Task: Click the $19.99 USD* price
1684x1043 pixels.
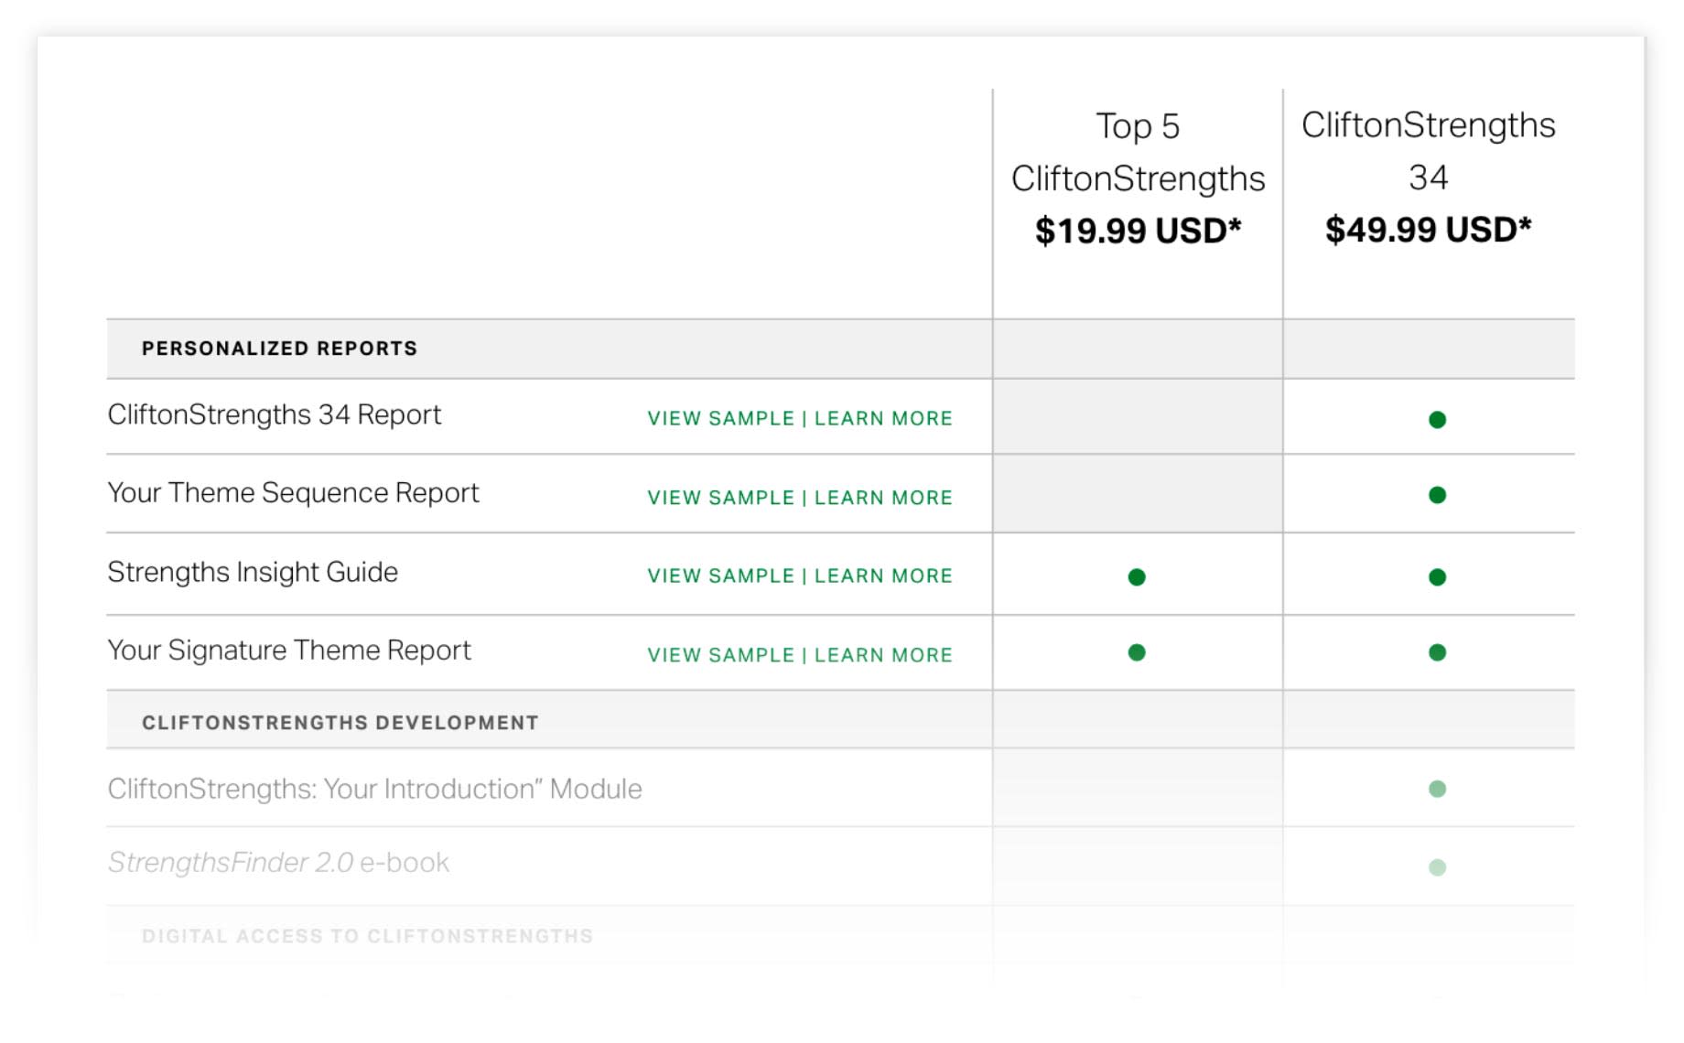Action: tap(1138, 231)
